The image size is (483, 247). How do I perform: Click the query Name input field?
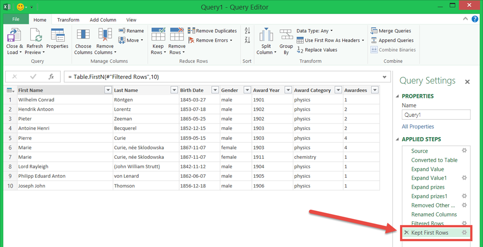(x=436, y=115)
